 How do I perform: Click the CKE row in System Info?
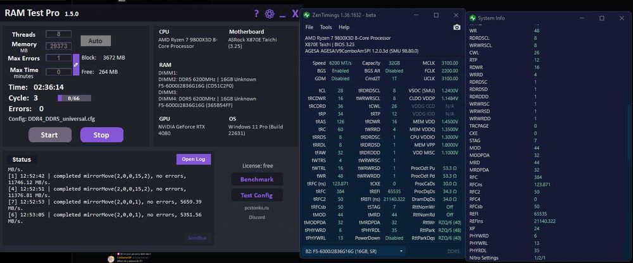tap(548, 133)
